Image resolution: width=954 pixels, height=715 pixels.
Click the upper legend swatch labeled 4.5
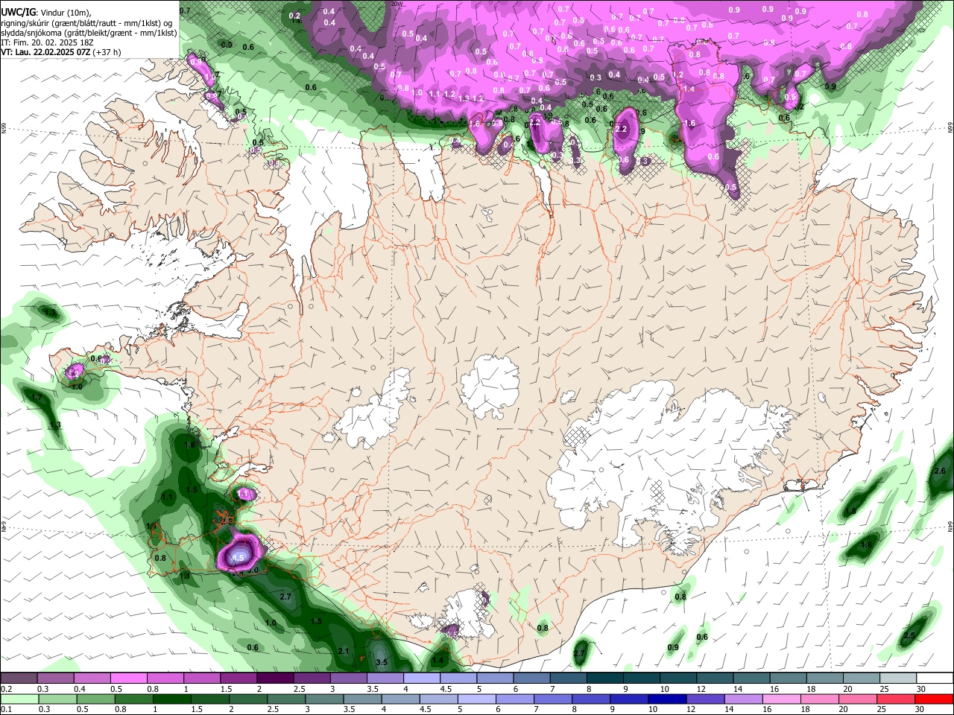click(458, 679)
